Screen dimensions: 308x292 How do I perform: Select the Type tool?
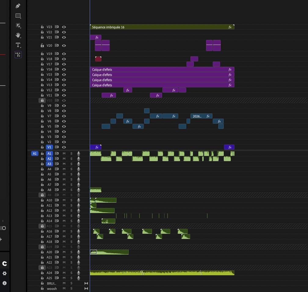pyautogui.click(x=18, y=45)
